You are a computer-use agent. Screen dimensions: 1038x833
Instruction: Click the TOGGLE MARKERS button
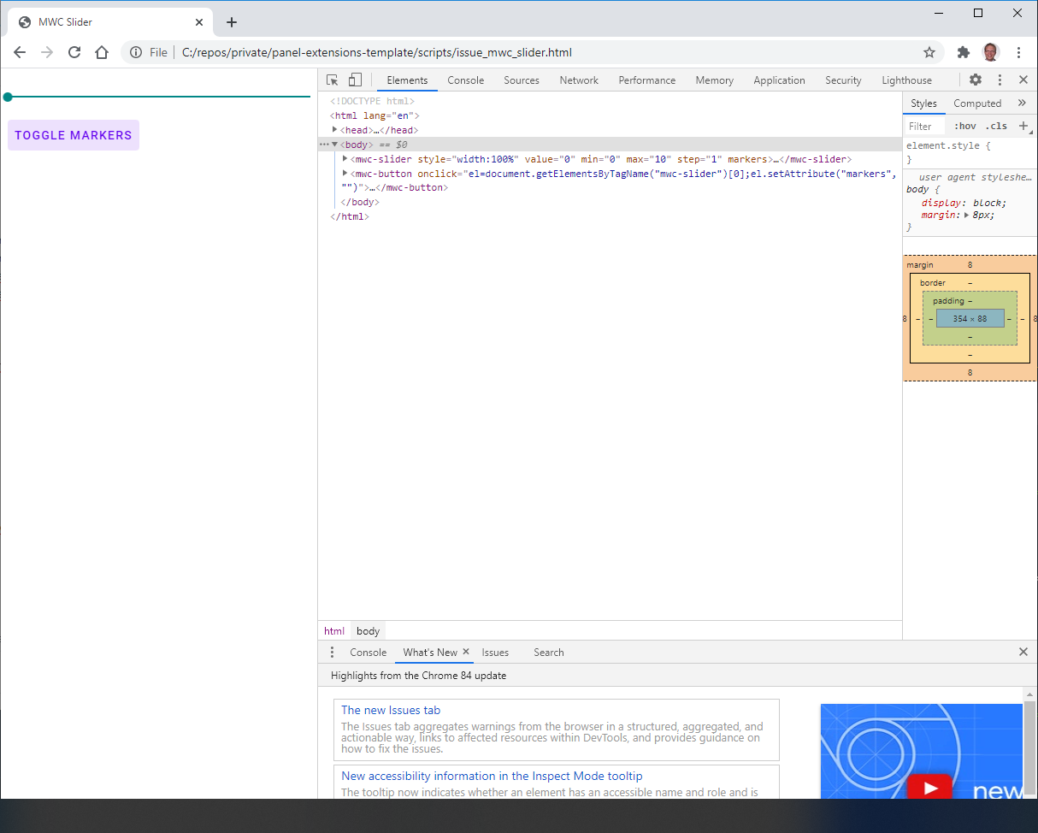73,135
